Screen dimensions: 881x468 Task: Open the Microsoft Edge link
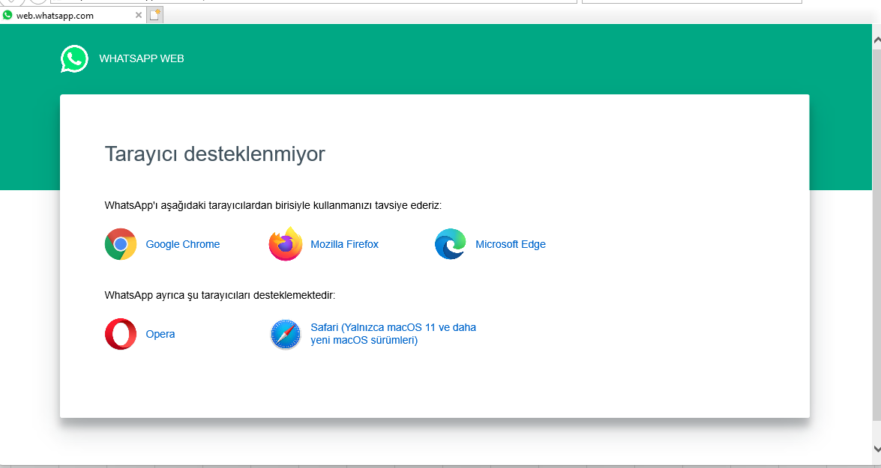[x=510, y=244]
